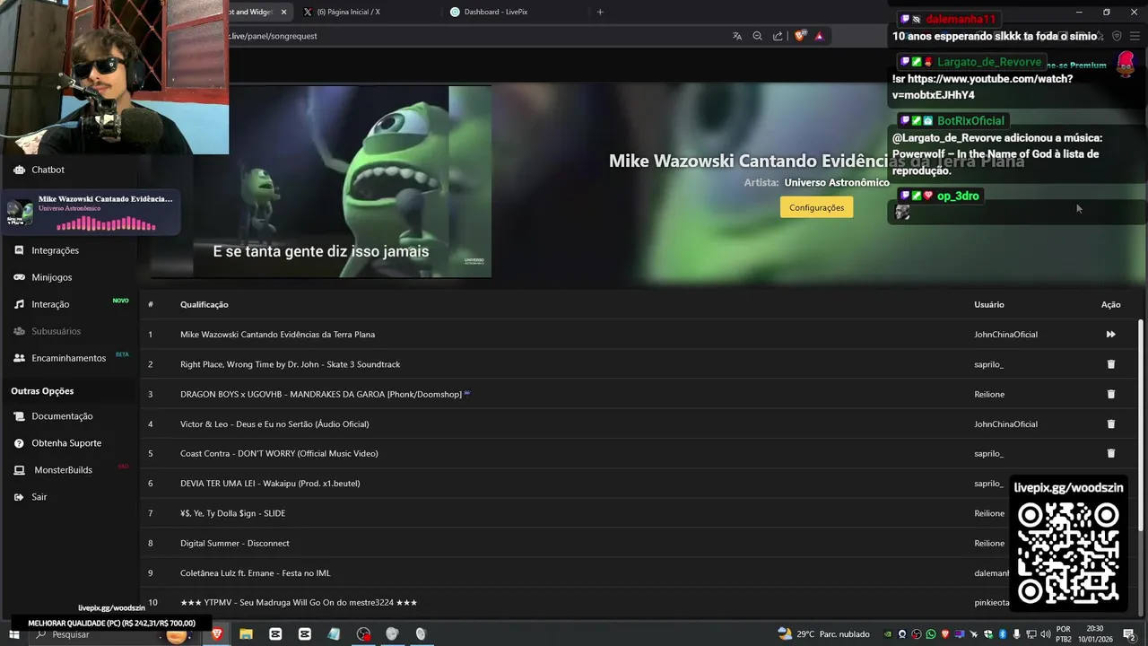Click the Qualificação column header
The image size is (1148, 646).
[204, 304]
